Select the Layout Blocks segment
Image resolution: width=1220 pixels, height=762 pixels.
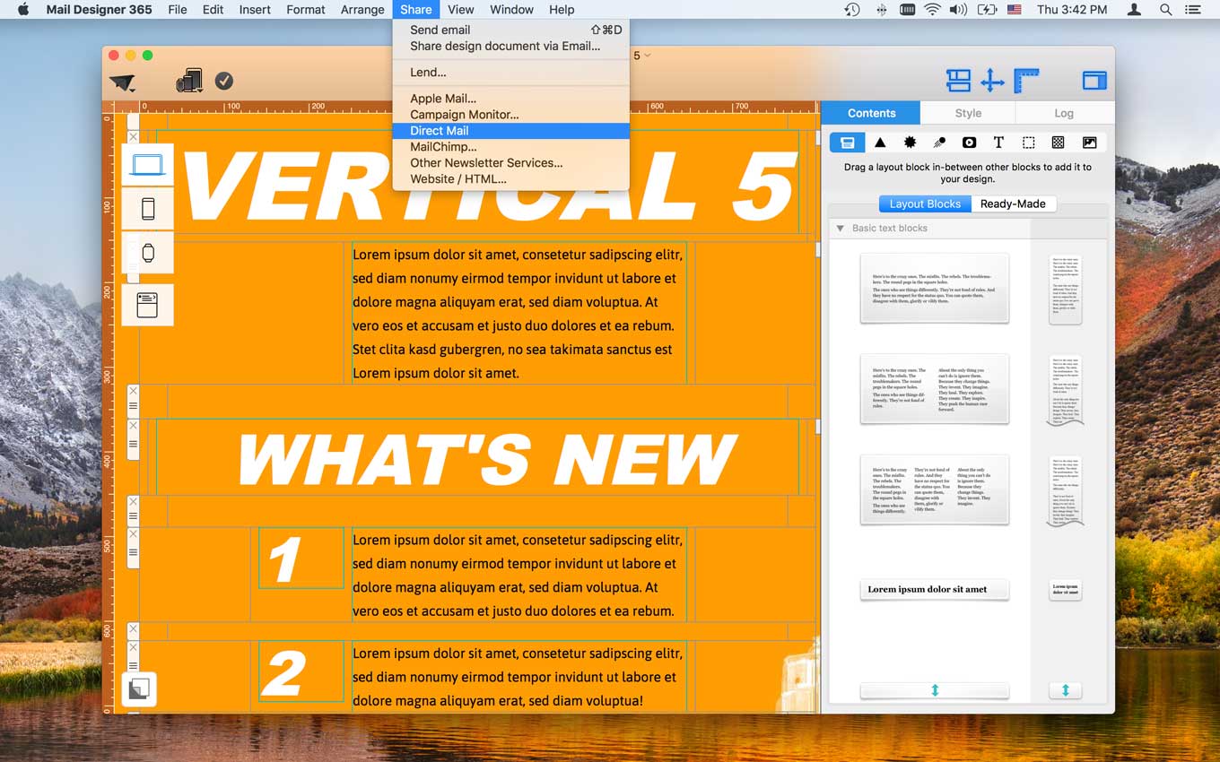tap(925, 203)
